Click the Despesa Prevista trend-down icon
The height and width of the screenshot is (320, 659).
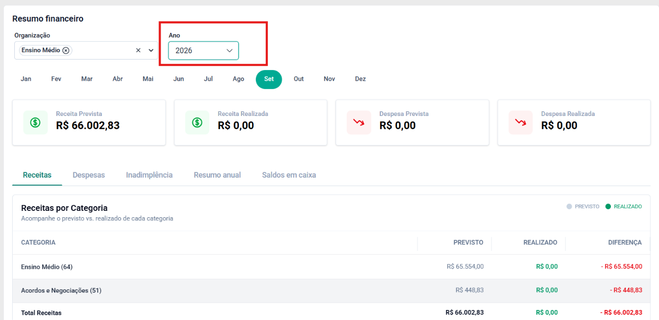[x=359, y=122]
